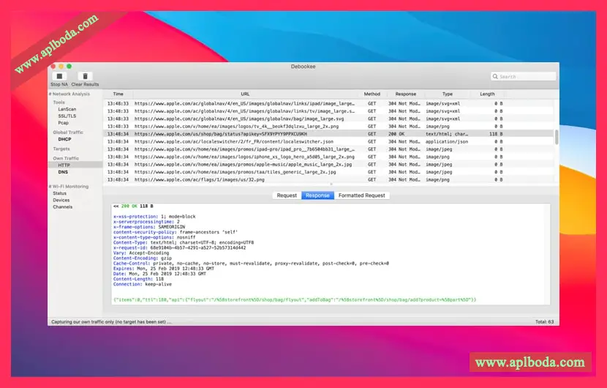Click the Total: 63 status text
This screenshot has width=607, height=388.
(x=544, y=321)
